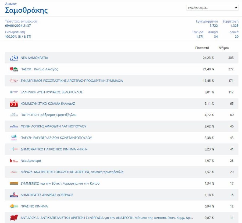Select the ΦΩΝΗ ΛΟΓΙΚΗΣ party row name
242x223 pixels.
[54, 126]
